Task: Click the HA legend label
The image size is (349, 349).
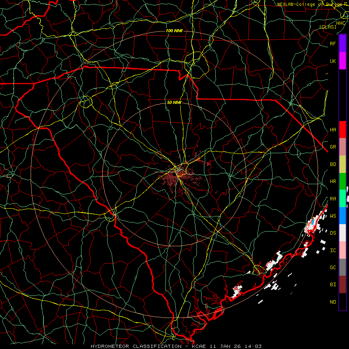Action: click(333, 130)
